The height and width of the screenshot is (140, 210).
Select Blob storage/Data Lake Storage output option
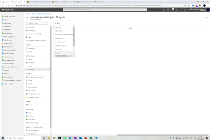coord(63,35)
